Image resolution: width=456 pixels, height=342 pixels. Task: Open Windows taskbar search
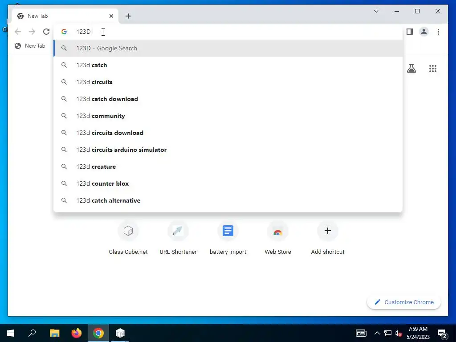(32, 333)
